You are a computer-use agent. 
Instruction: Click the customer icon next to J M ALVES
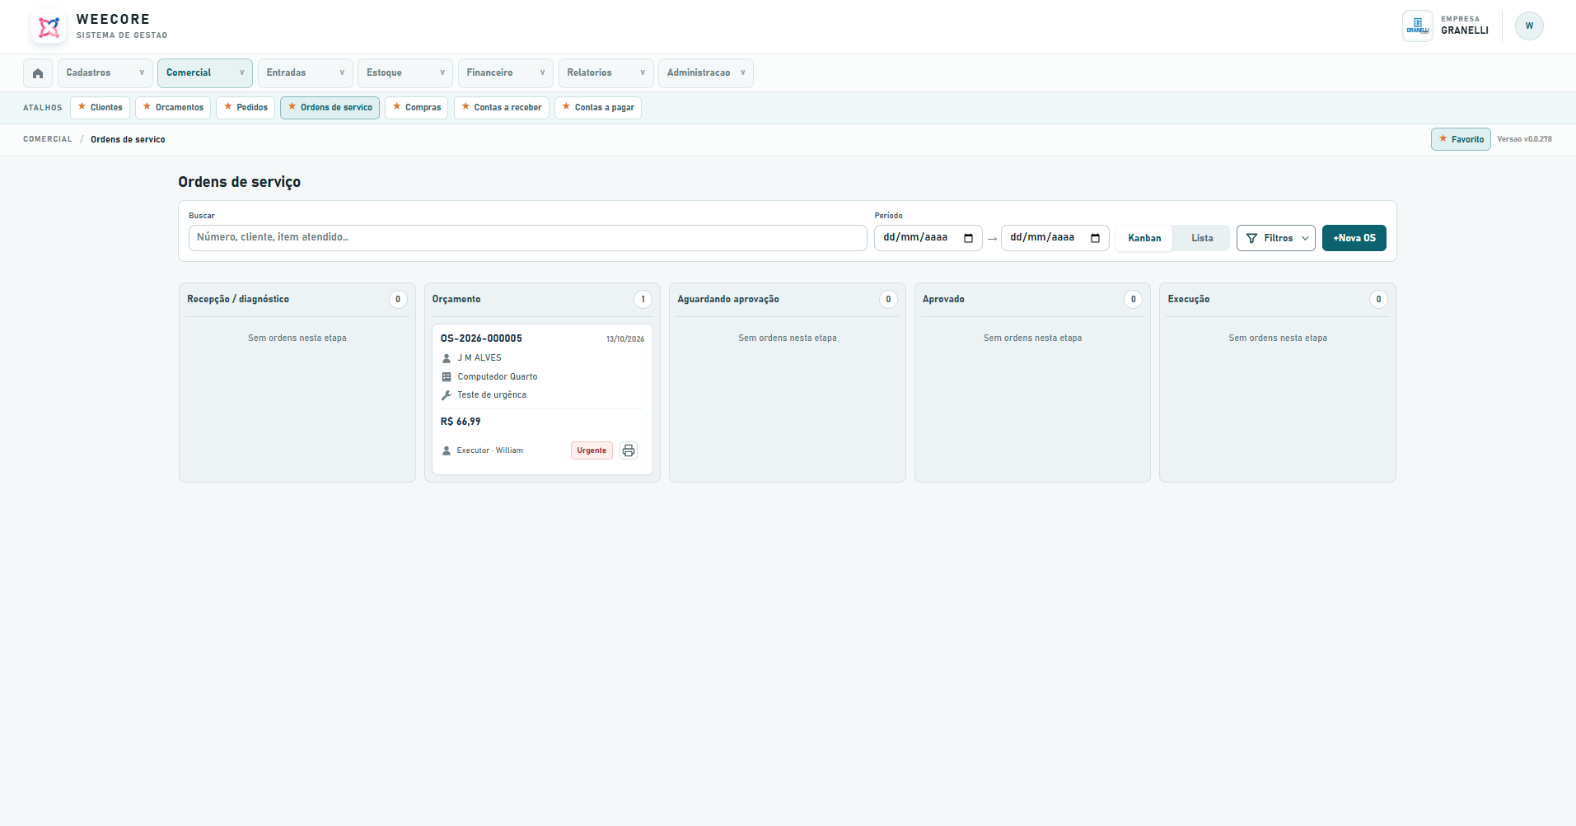447,358
